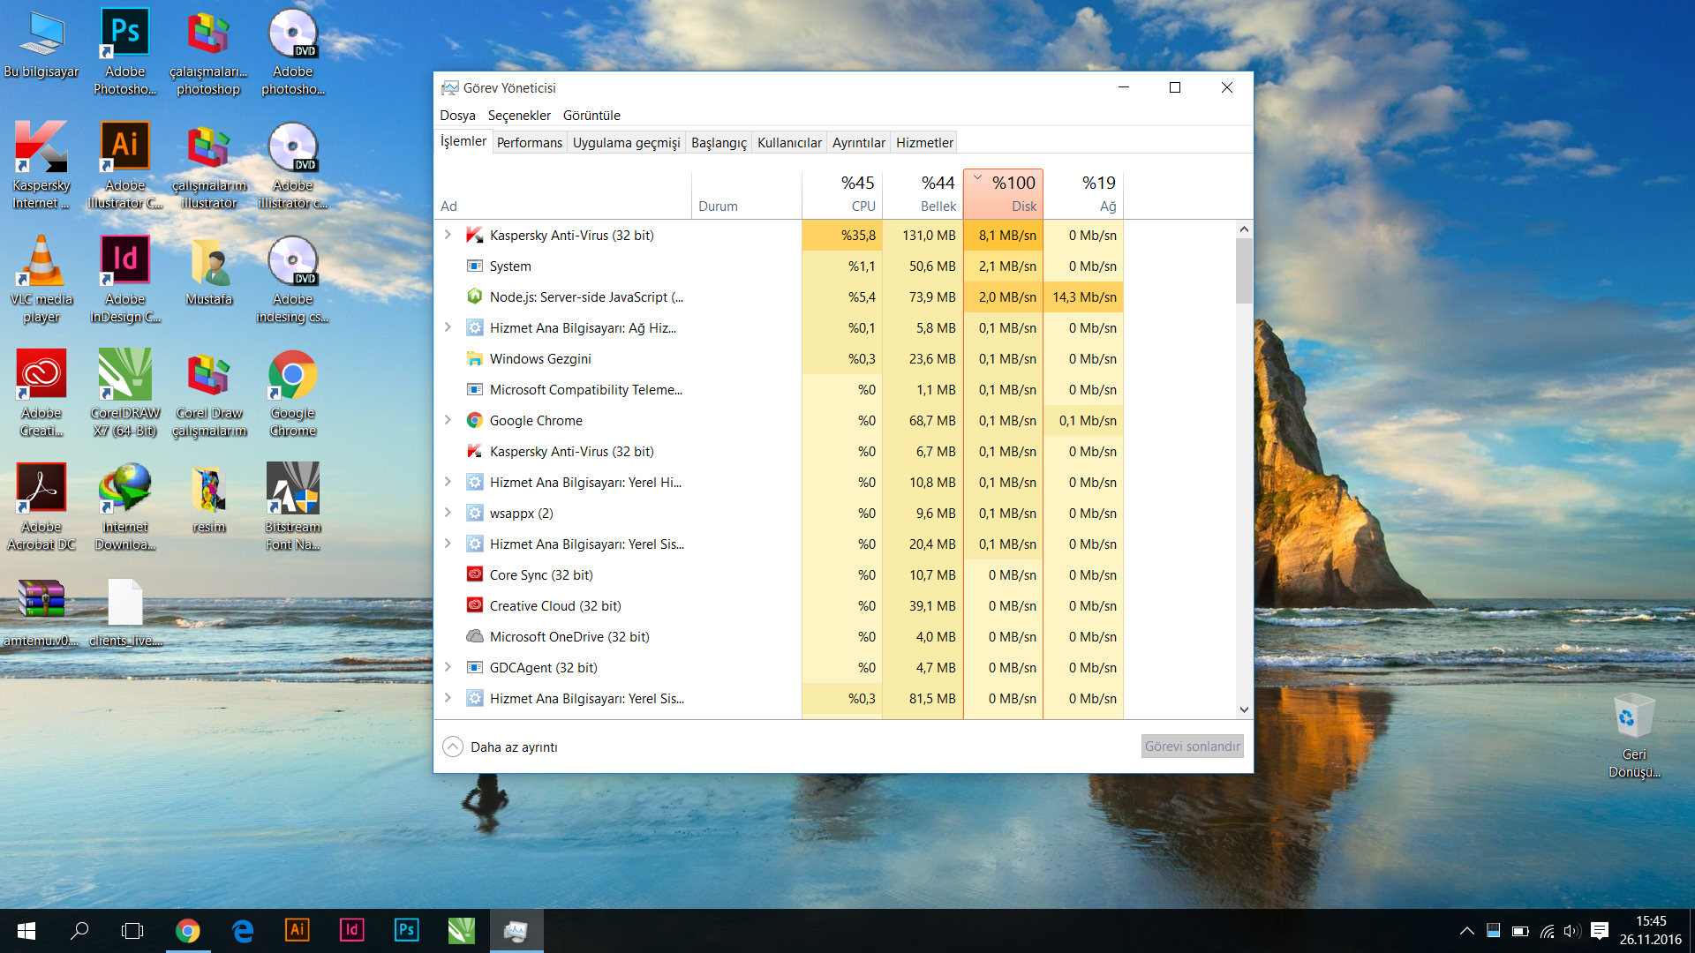
Task: Open InDesign from the taskbar
Action: tap(351, 931)
